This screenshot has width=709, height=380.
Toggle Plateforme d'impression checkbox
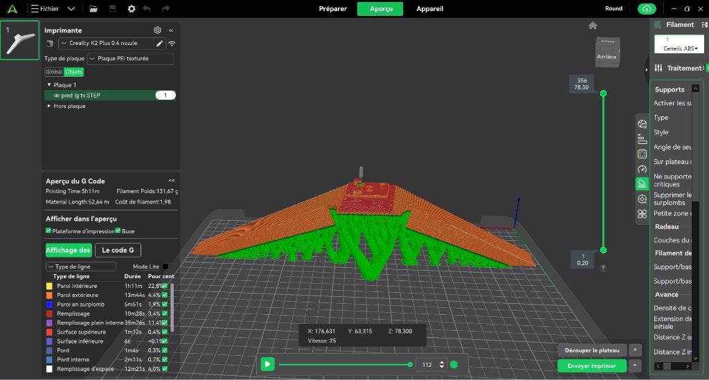[x=48, y=230]
